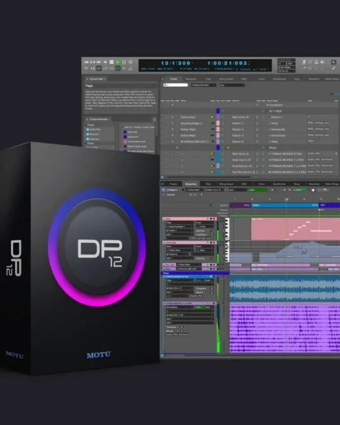Select the Sequence tab in lower pane
This screenshot has height=425, width=340.
(x=191, y=184)
